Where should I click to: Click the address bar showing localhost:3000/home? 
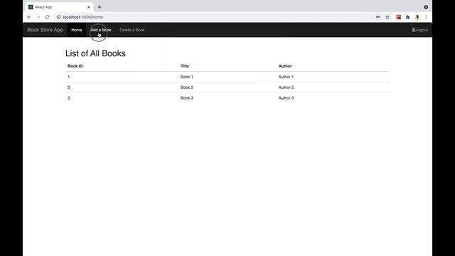point(215,17)
